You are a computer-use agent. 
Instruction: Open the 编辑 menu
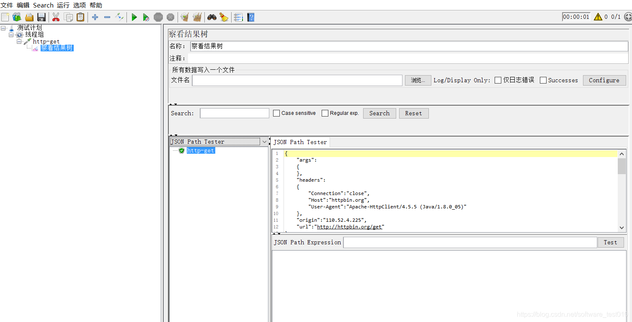pyautogui.click(x=23, y=5)
